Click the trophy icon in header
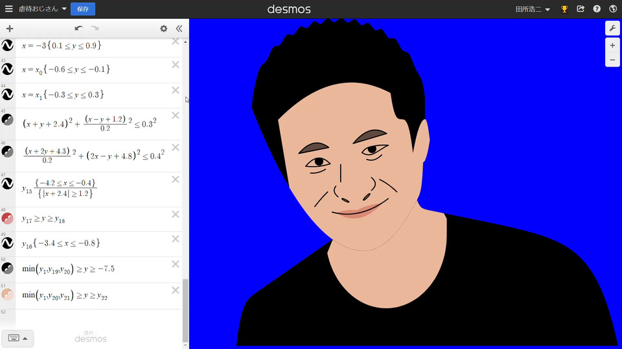 (x=564, y=9)
